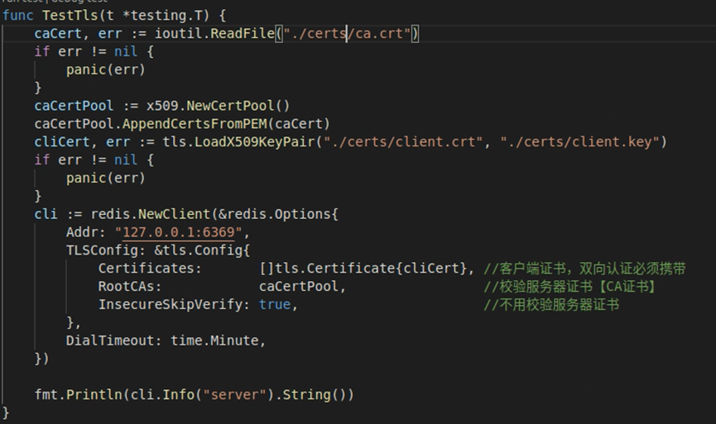Click fmt.Println at the function's end

point(78,394)
